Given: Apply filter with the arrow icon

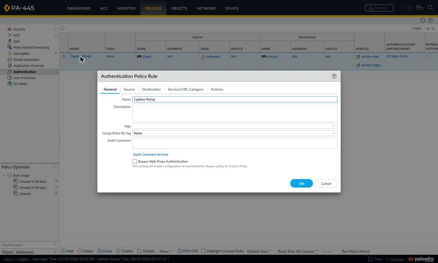Looking at the screenshot, I should click(x=427, y=28).
